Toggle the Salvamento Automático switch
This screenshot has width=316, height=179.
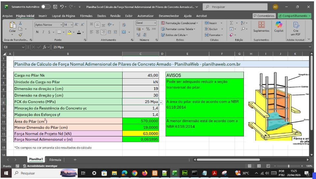[x=45, y=7]
